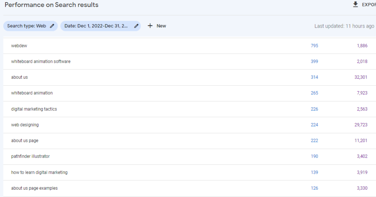The image size is (376, 197).
Task: Click the 'about us page examples' query
Action: tap(35, 188)
